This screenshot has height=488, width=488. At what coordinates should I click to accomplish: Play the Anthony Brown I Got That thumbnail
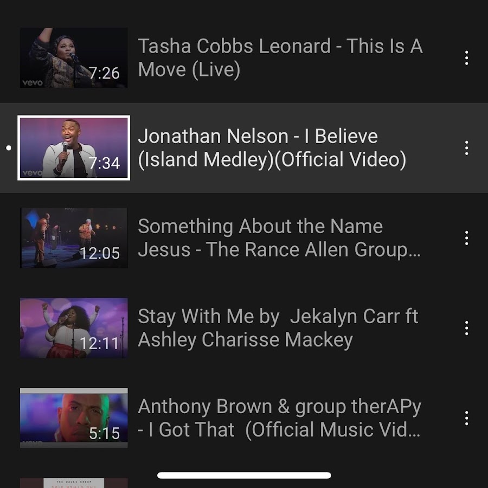74,418
